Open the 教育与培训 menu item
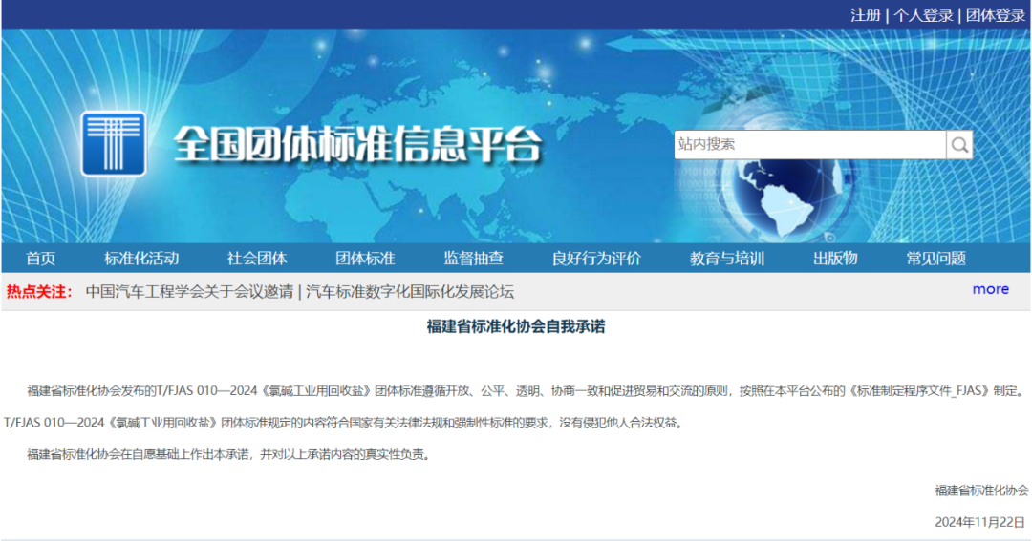 click(727, 259)
